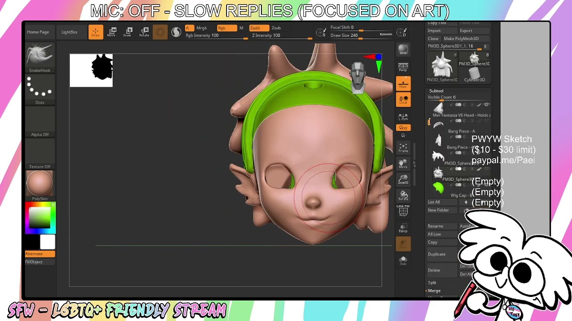
Task: Toggle Local symmetry mode button
Action: (403, 99)
